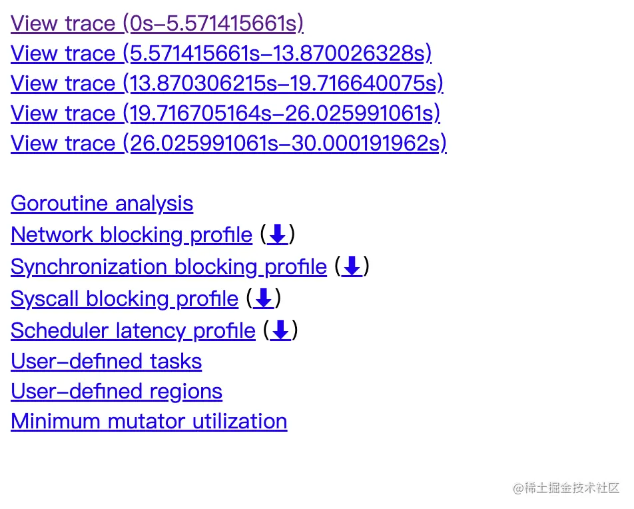This screenshot has height=509, width=634.
Task: Open trace for 0s–5.571415661s
Action: pyautogui.click(x=157, y=23)
